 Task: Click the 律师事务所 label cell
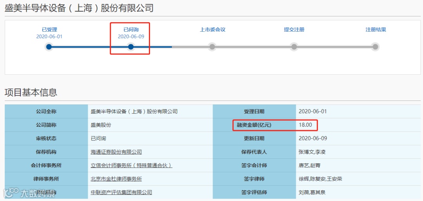46,179
